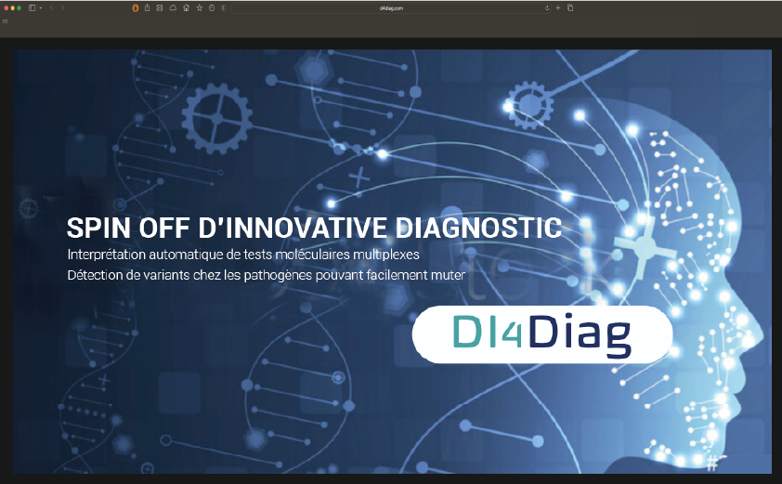Open the history clock icon
This screenshot has height=484, width=782.
pyautogui.click(x=212, y=7)
